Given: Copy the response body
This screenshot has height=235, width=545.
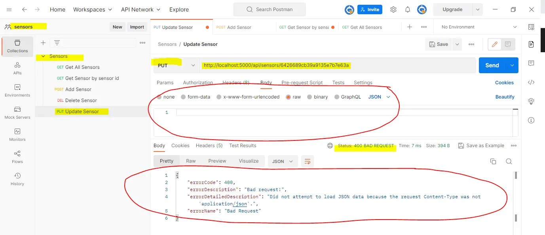Looking at the screenshot, I should point(493,161).
